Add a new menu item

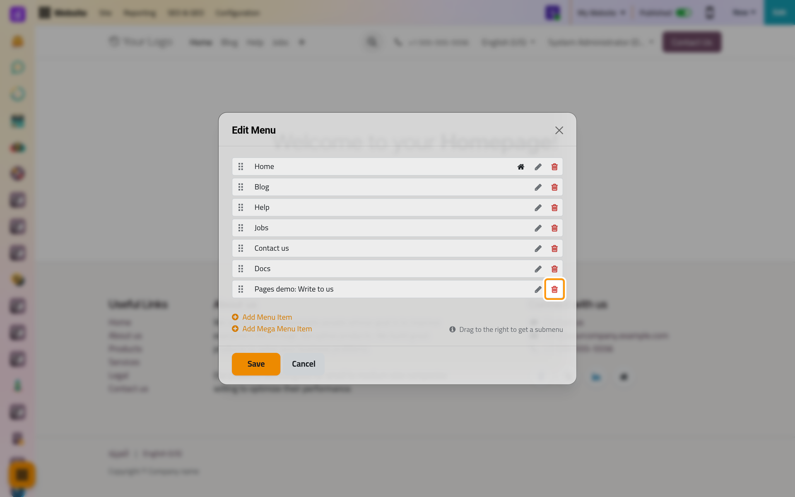click(262, 317)
